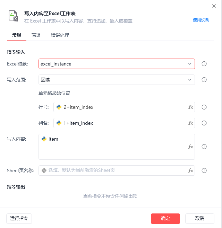The image size is (222, 228).
Task: Click the fx button for 行号 field
Action: pyautogui.click(x=190, y=107)
